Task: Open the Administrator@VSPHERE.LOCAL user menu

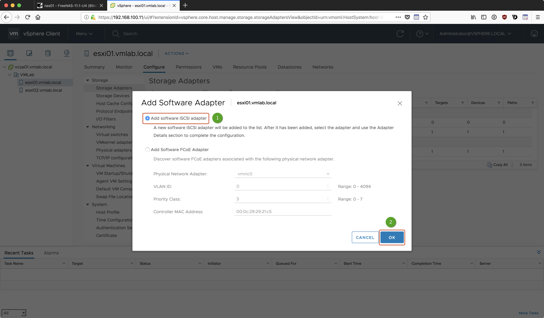Action: pos(475,34)
